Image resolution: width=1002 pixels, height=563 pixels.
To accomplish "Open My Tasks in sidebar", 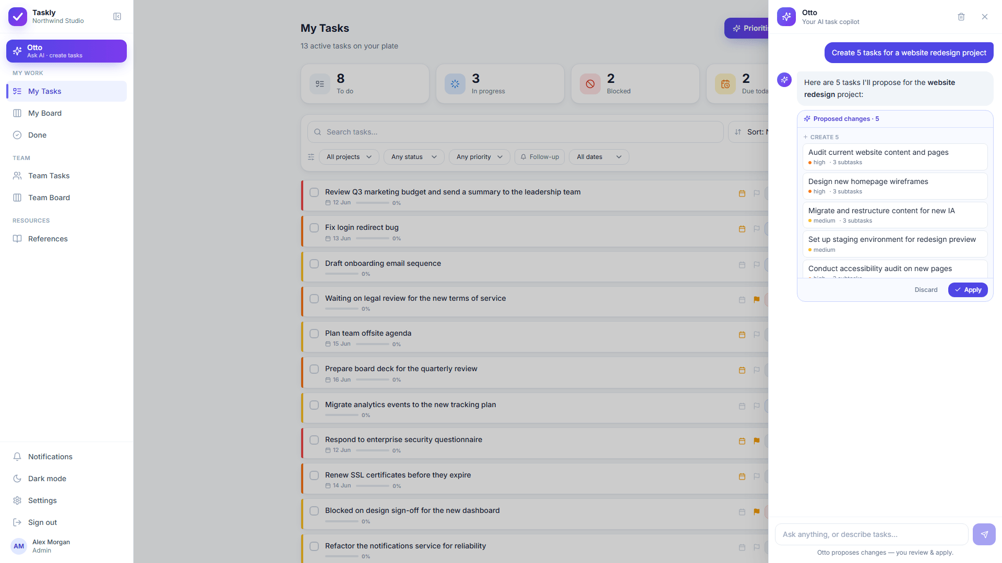I will [66, 91].
